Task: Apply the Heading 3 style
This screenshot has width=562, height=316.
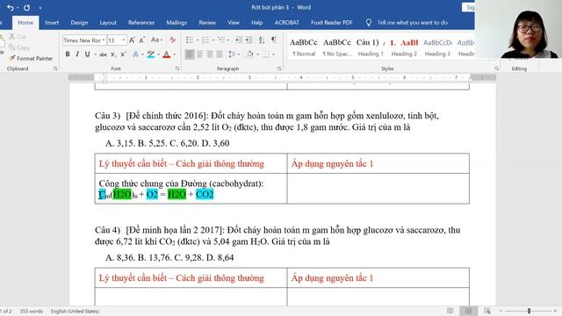Action: pos(437,47)
